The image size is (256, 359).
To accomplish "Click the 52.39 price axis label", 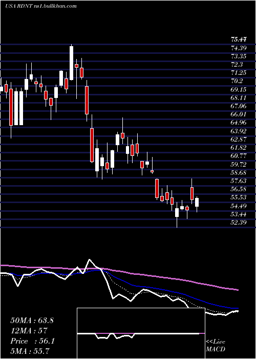I will (239, 223).
